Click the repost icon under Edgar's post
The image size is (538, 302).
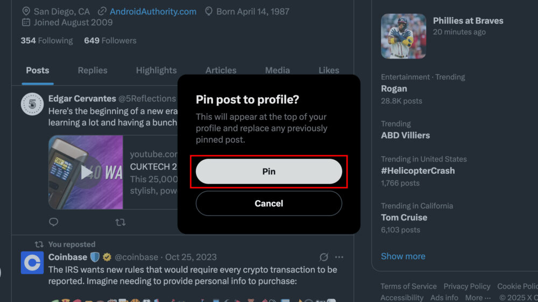tap(121, 222)
